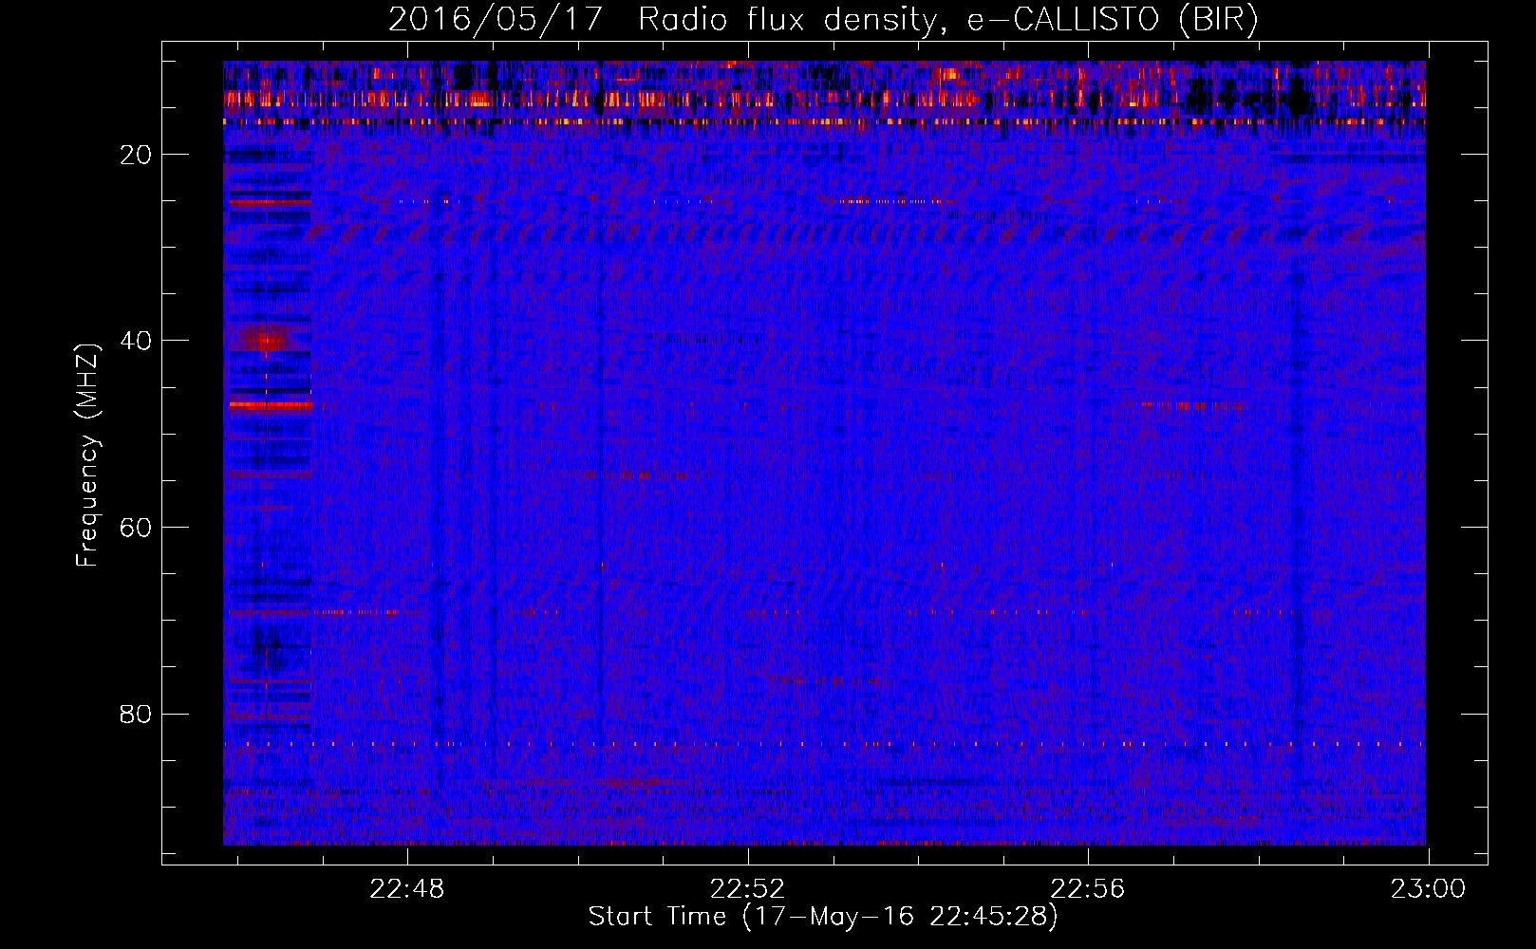Click the 'Start Time (17-May-16 22:45:28)' label
Viewport: 1536px width, 949px height.
tap(823, 917)
